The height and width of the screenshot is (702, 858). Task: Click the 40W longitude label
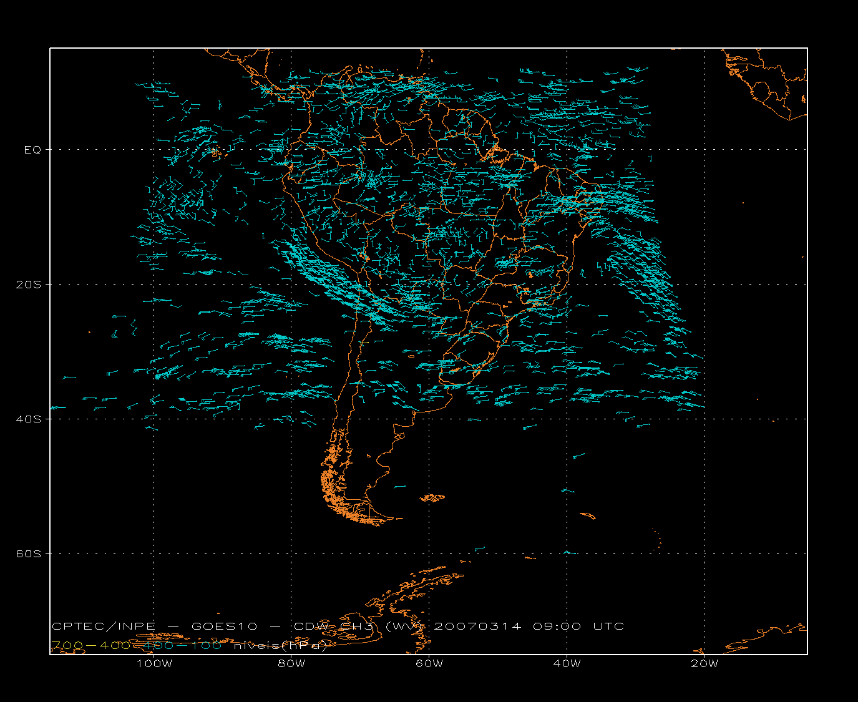coord(567,664)
